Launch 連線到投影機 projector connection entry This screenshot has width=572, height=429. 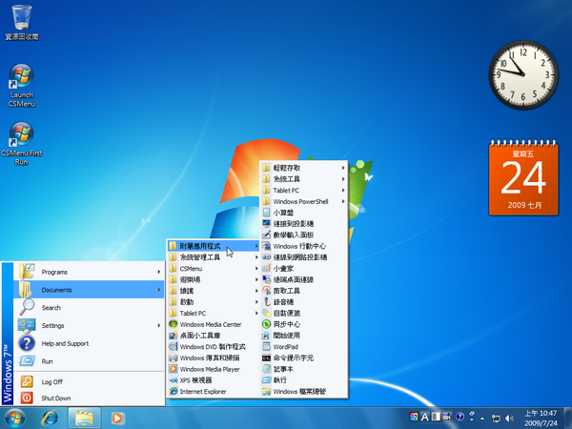(x=304, y=224)
